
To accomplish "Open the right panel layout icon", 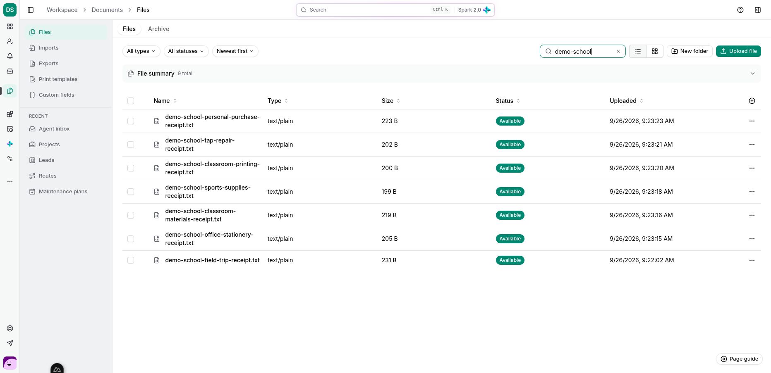I will 758,10.
